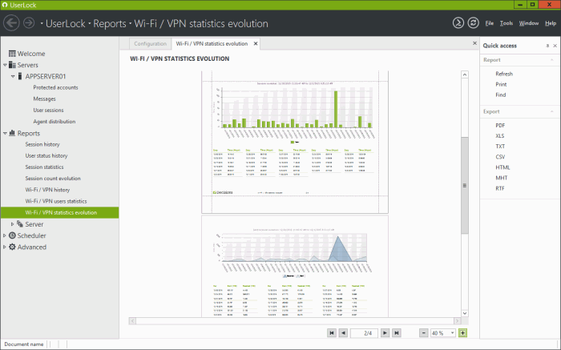This screenshot has height=350, width=561.
Task: Close the Wi-Fi / VPN statistics evolution tab
Action: click(256, 43)
